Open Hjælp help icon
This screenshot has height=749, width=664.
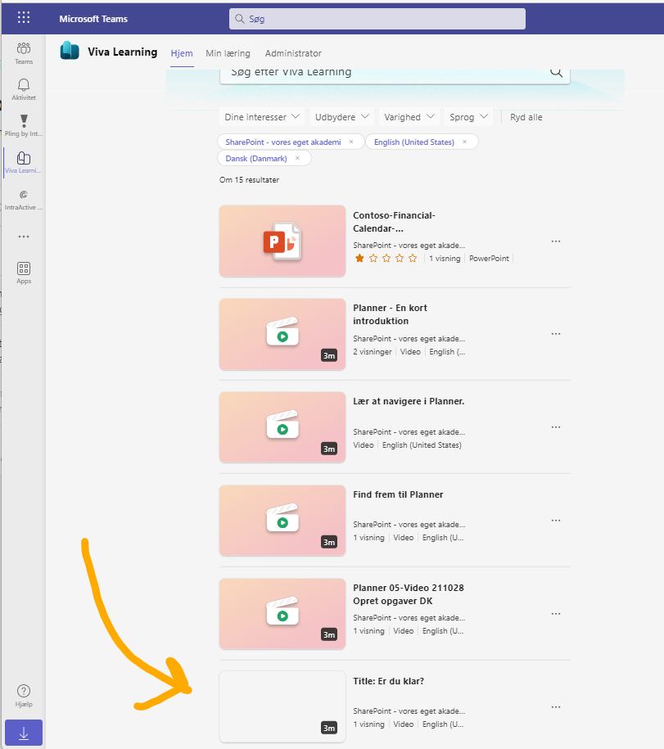point(24,696)
